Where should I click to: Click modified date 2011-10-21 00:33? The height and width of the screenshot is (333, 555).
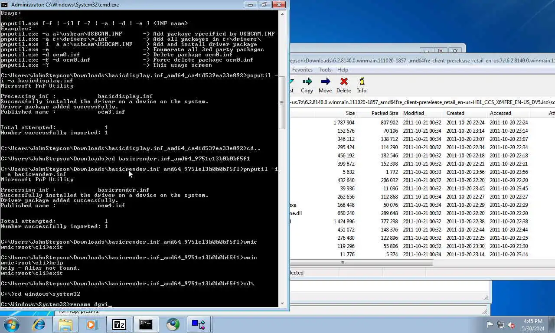(422, 172)
